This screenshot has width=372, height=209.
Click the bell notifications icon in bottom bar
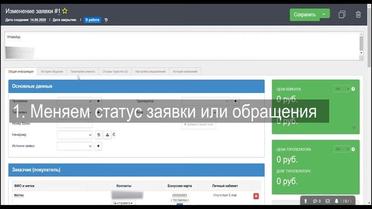point(337,201)
